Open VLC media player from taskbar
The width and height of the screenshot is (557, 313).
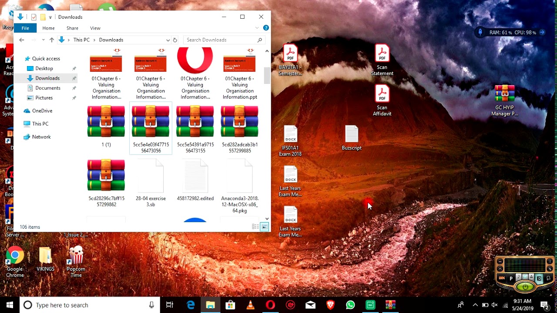click(250, 305)
